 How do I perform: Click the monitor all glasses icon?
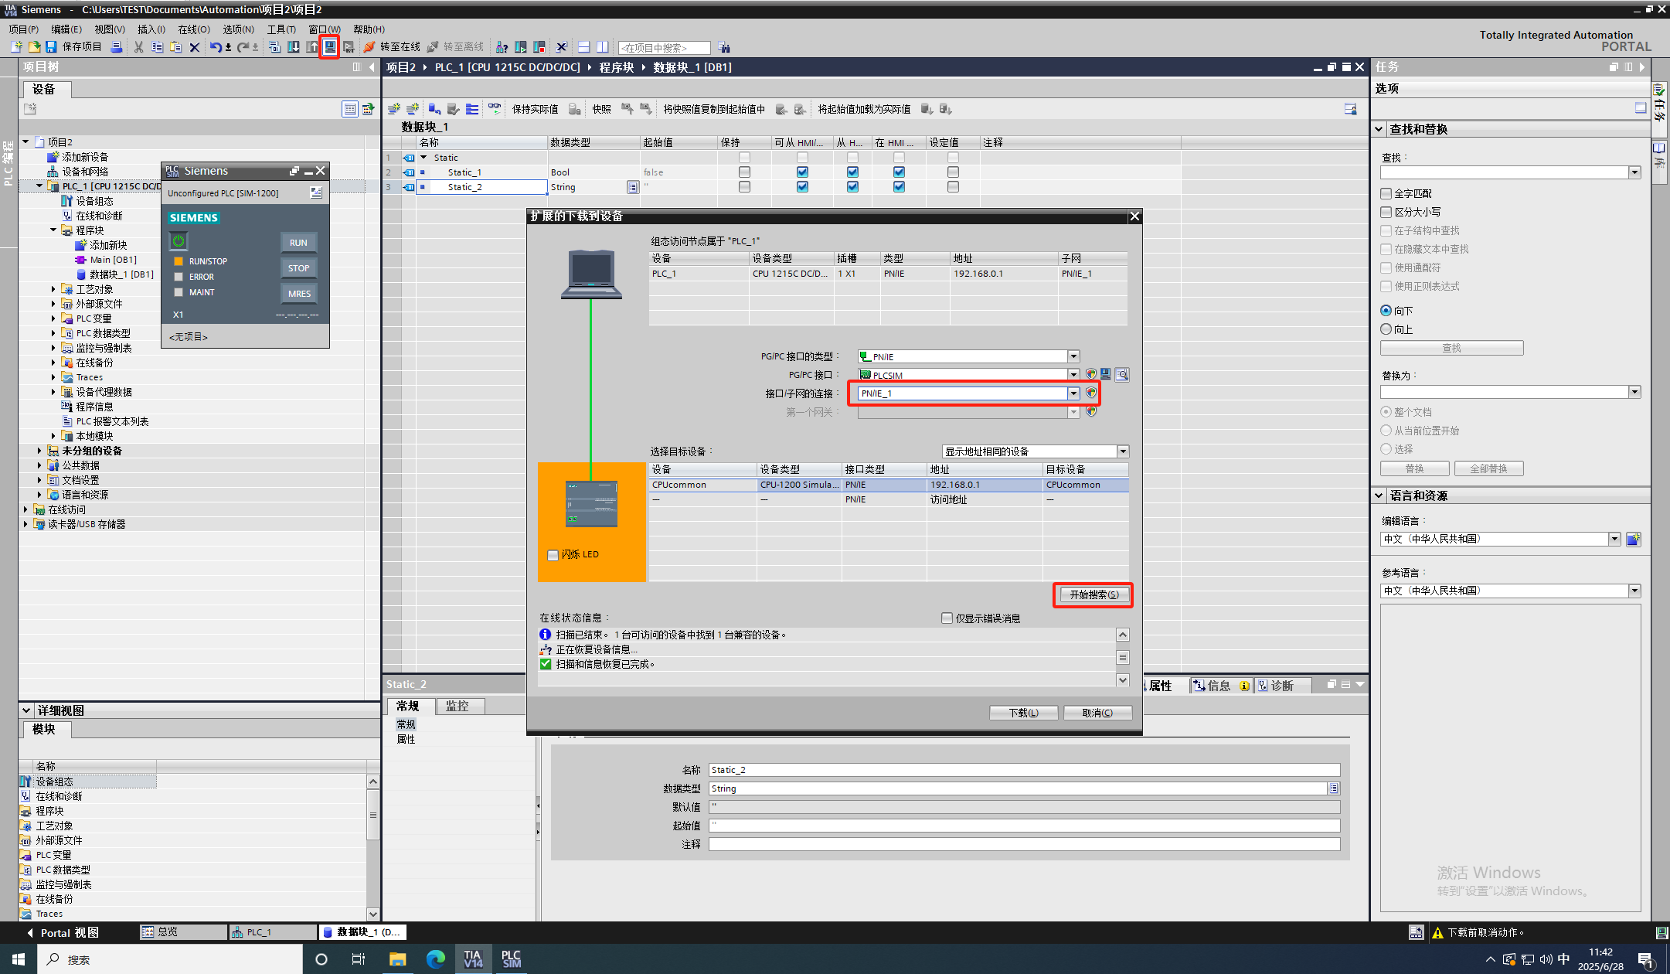pyautogui.click(x=495, y=109)
